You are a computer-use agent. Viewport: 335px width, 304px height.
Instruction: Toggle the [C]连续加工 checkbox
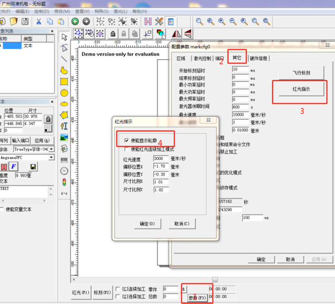[x=118, y=289]
